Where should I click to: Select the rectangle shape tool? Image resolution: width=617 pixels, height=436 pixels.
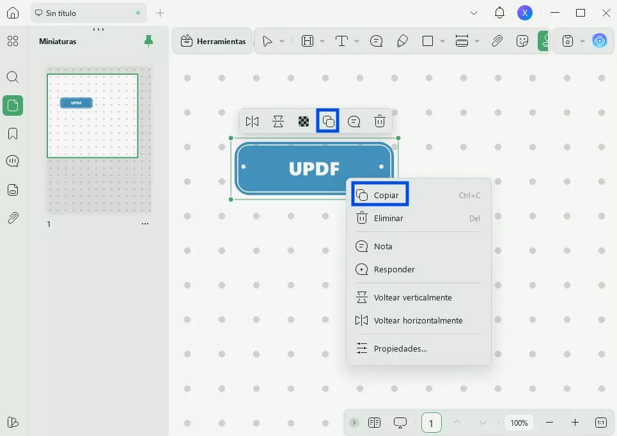(428, 41)
